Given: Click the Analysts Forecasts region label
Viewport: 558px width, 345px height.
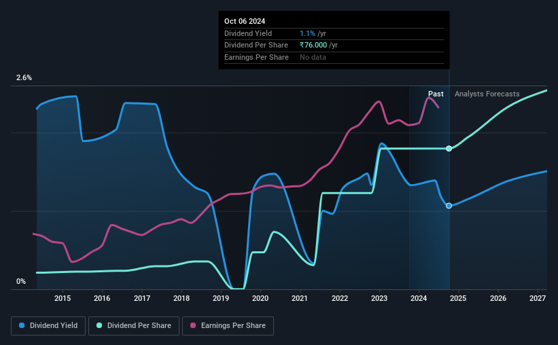Looking at the screenshot, I should coord(487,94).
